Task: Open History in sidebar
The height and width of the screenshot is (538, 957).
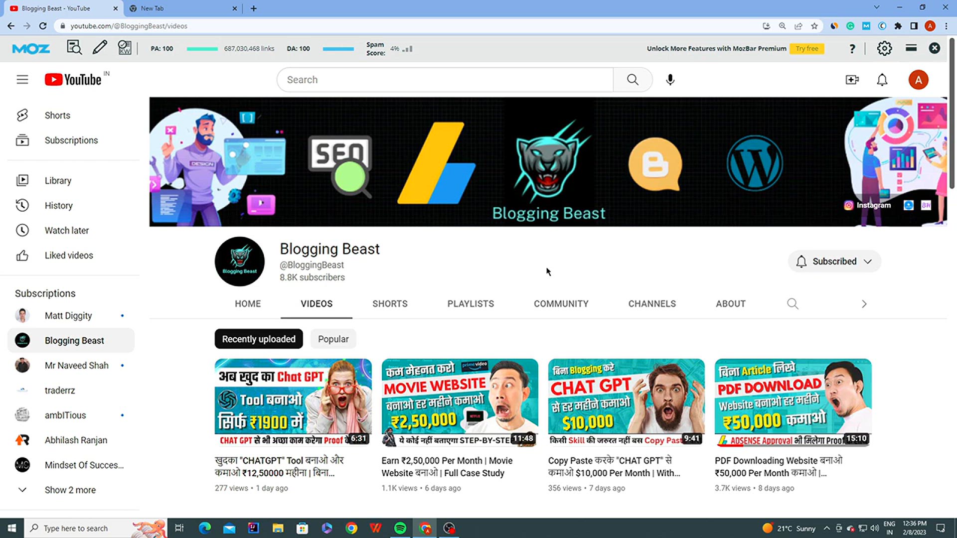Action: pos(70,205)
